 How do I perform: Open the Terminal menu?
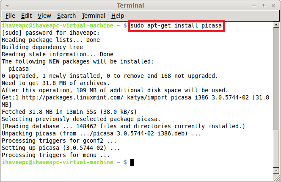point(94,16)
